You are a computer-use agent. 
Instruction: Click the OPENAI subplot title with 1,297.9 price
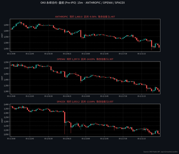point(85,59)
